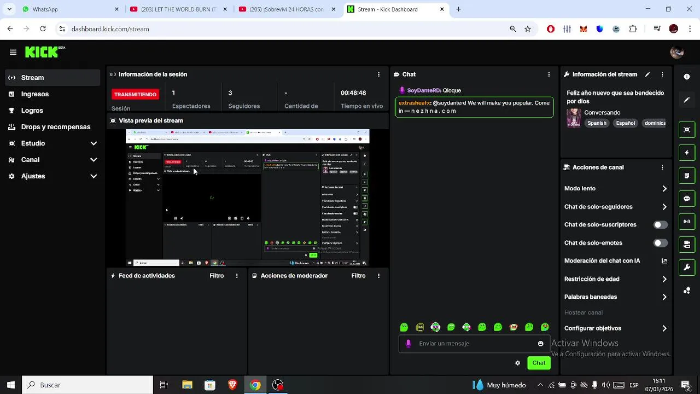Click the chat bubble icon in the right sidebar
The width and height of the screenshot is (700, 394).
click(687, 199)
